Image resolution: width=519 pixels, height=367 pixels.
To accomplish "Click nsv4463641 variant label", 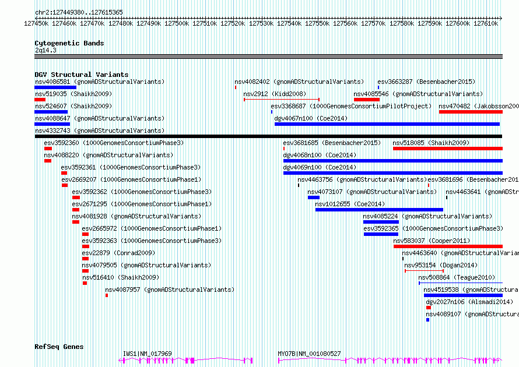I will tap(482, 192).
